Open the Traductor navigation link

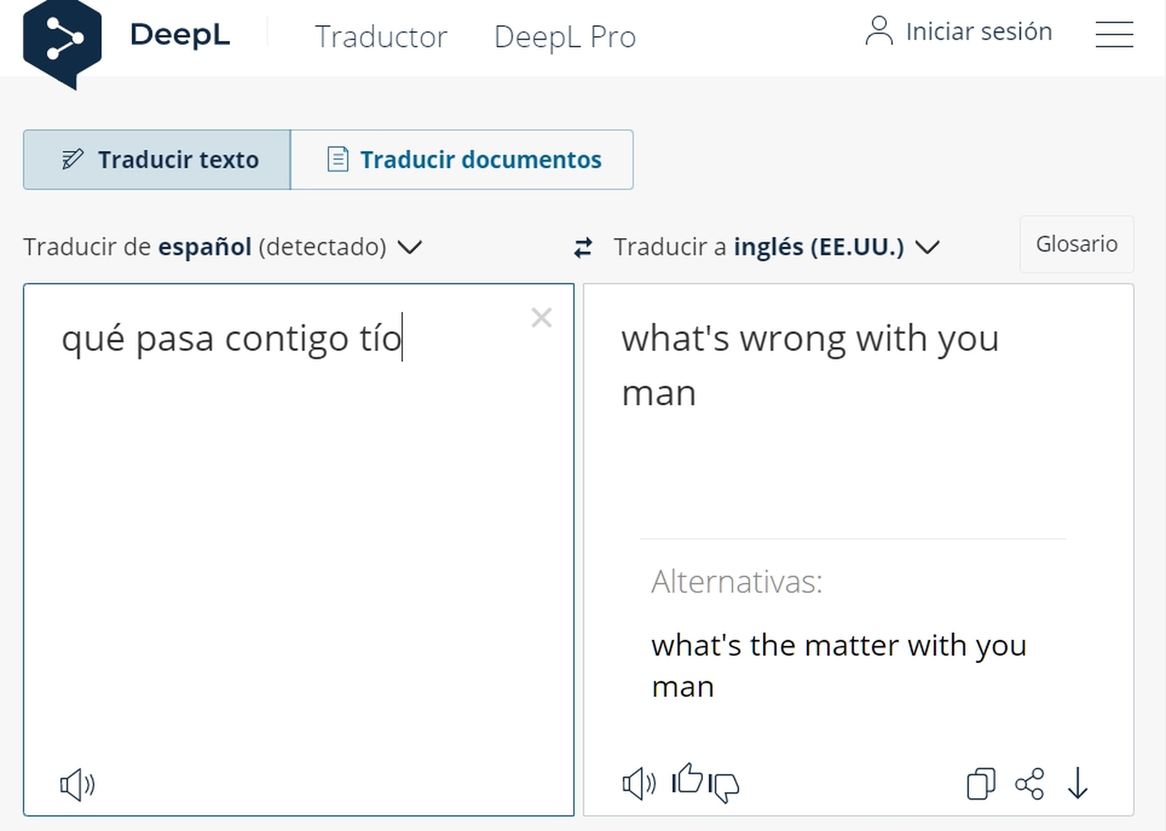click(x=381, y=37)
